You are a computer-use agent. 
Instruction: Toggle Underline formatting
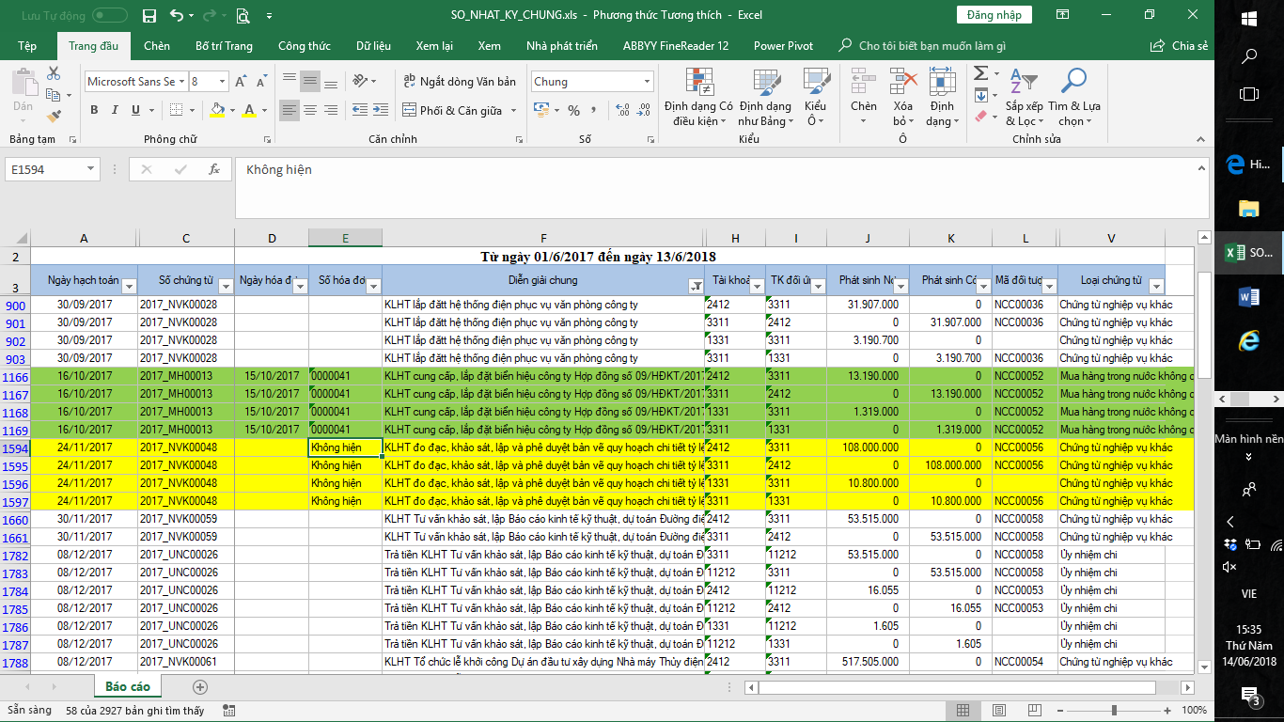(x=136, y=110)
